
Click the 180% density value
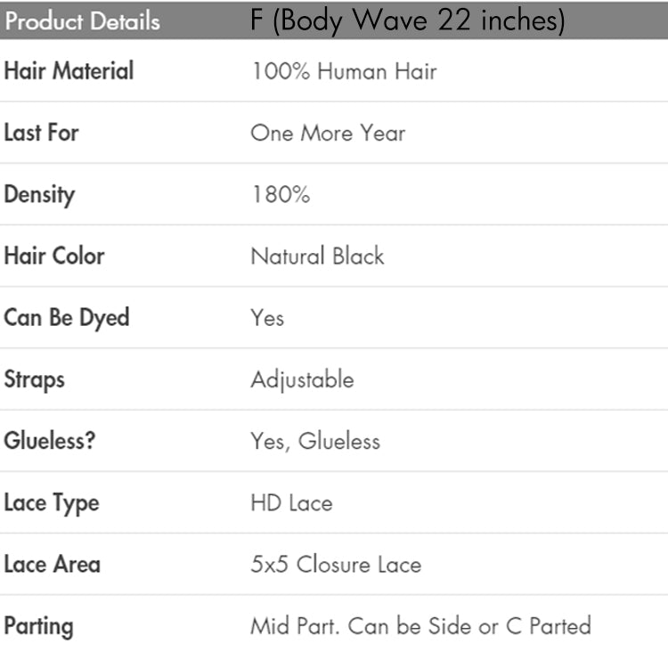pos(280,195)
